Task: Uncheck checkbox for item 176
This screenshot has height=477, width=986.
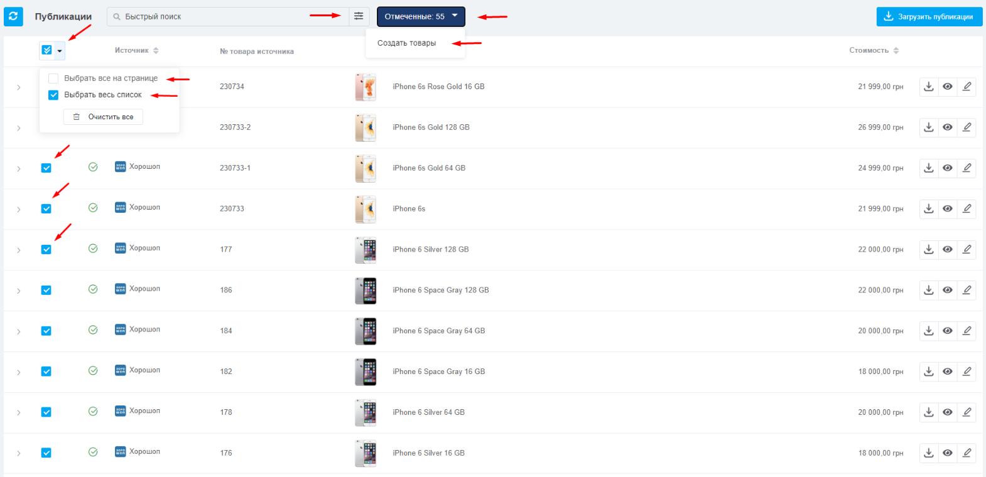Action: click(x=46, y=453)
